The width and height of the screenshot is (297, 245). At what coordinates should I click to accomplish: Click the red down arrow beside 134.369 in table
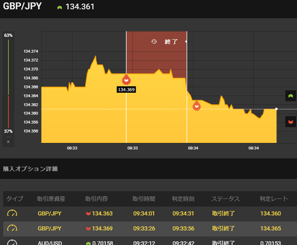(88, 229)
